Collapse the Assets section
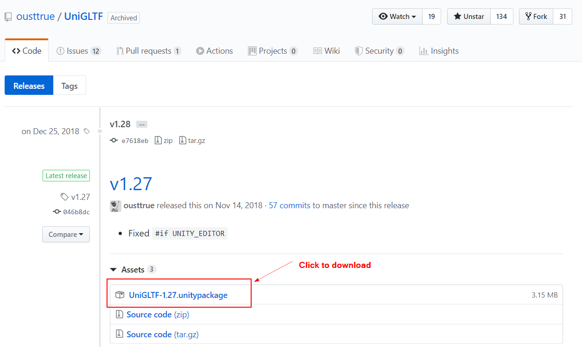This screenshot has width=582, height=347. (113, 269)
